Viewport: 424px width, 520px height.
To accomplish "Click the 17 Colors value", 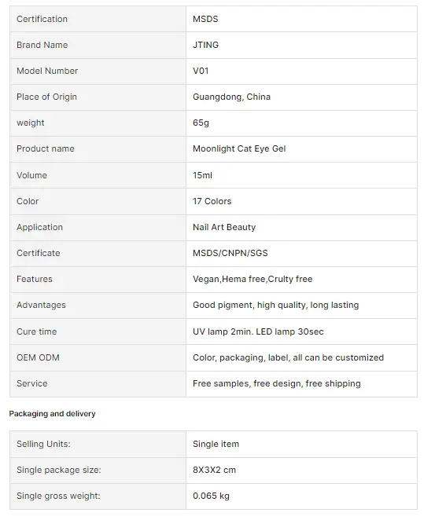I will click(x=212, y=201).
